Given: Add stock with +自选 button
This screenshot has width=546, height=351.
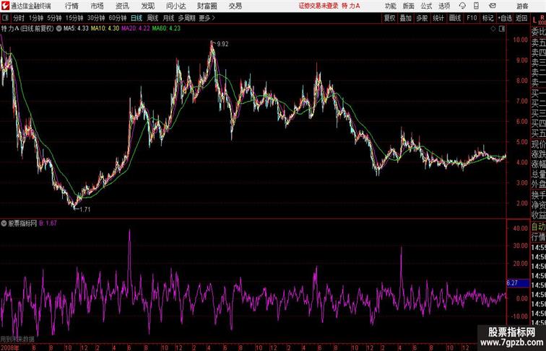Looking at the screenshot, I should point(505,18).
